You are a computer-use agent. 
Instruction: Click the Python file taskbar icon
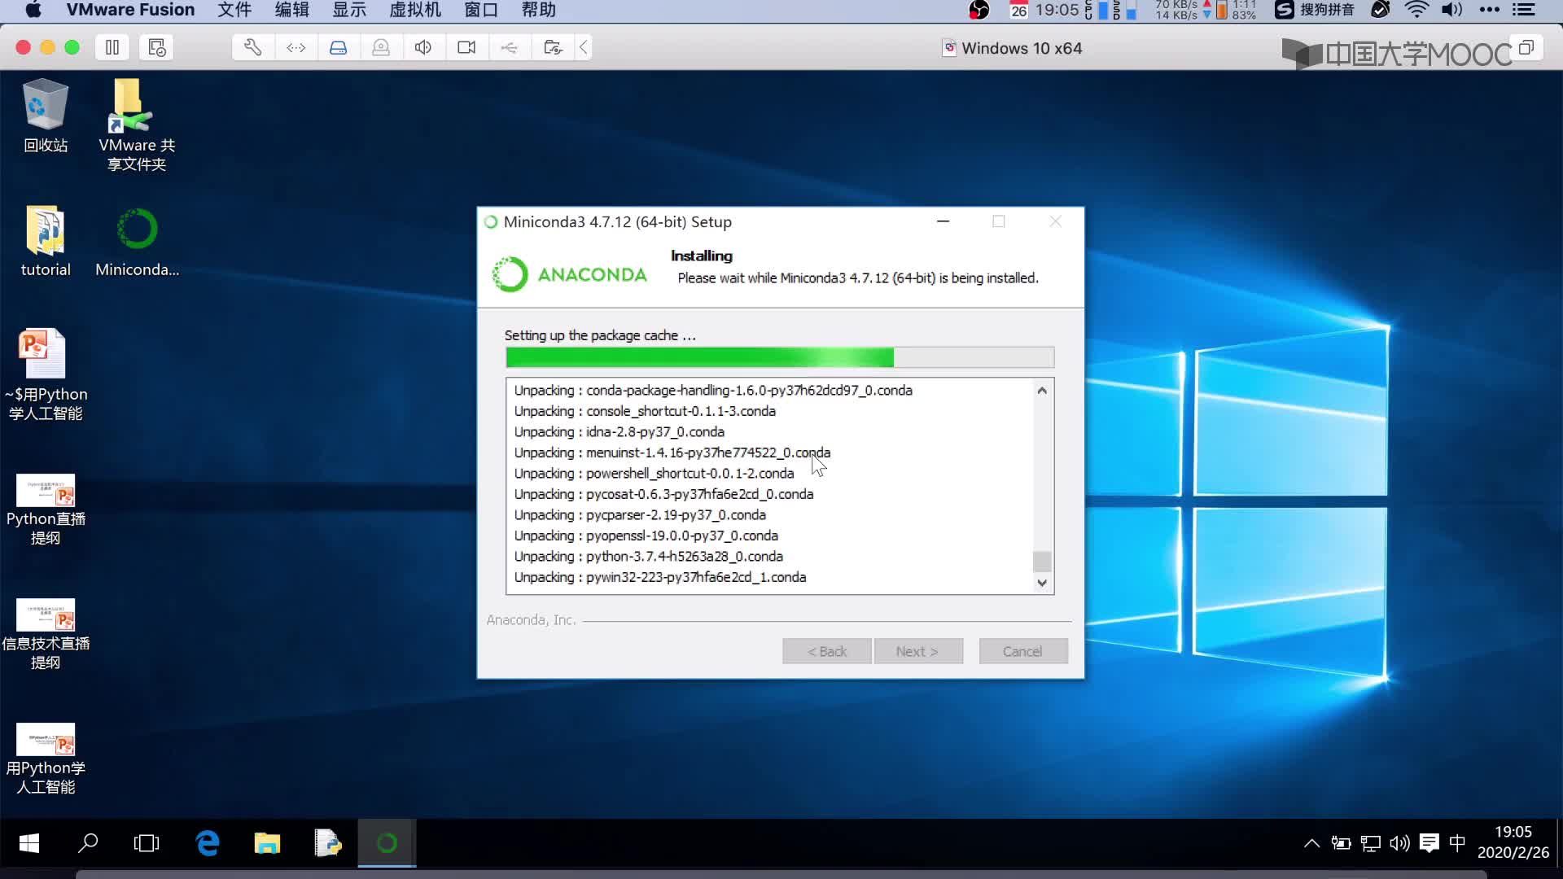click(327, 843)
